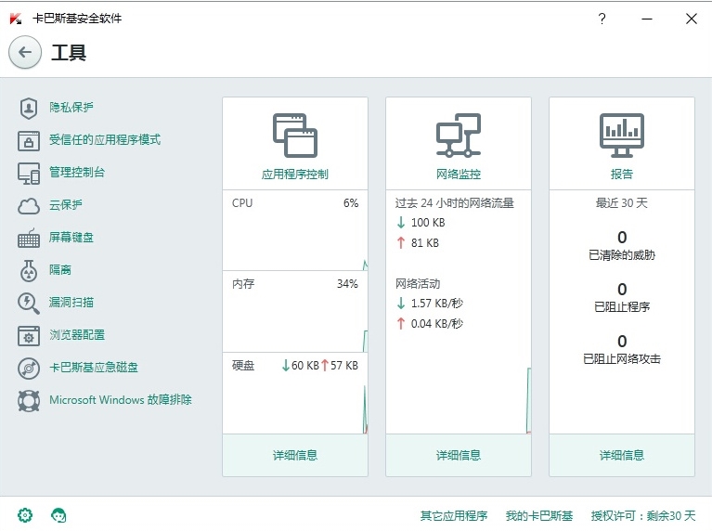Click the 网络活动 heading
Screen dimensions: 712x531
point(418,284)
